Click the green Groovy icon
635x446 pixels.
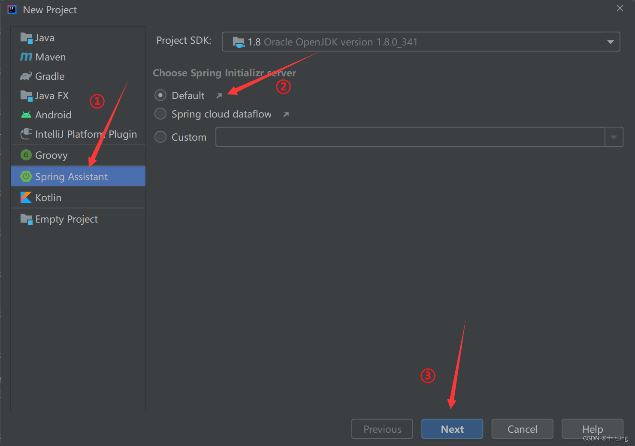point(26,155)
